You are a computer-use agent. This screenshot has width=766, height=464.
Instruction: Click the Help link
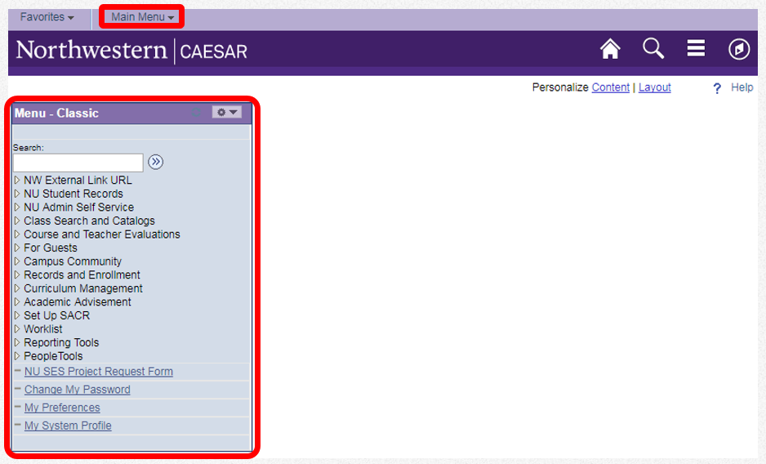[742, 87]
